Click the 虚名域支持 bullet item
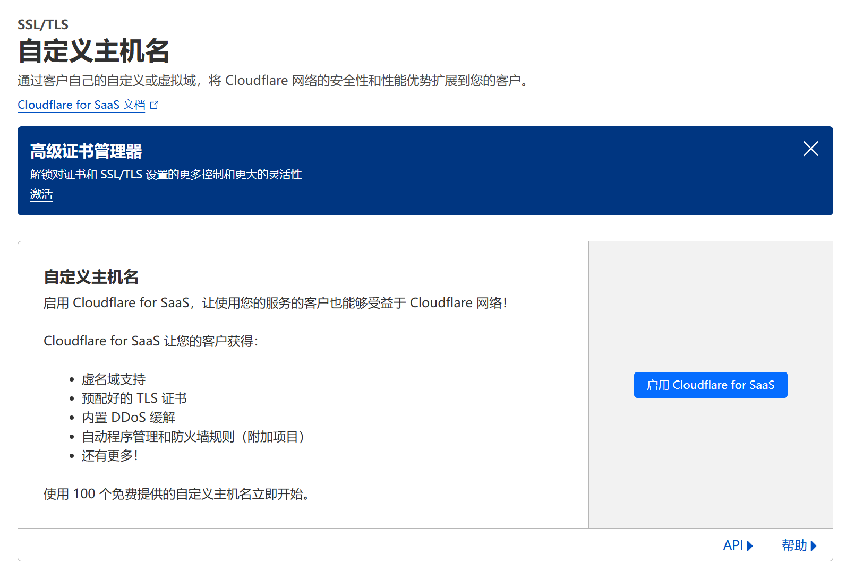846x572 pixels. [x=114, y=379]
